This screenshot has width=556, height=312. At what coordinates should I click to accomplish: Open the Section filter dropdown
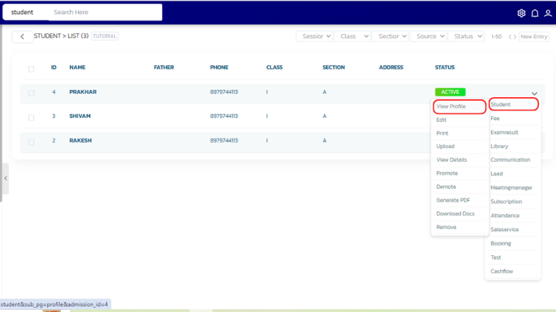[x=390, y=36]
